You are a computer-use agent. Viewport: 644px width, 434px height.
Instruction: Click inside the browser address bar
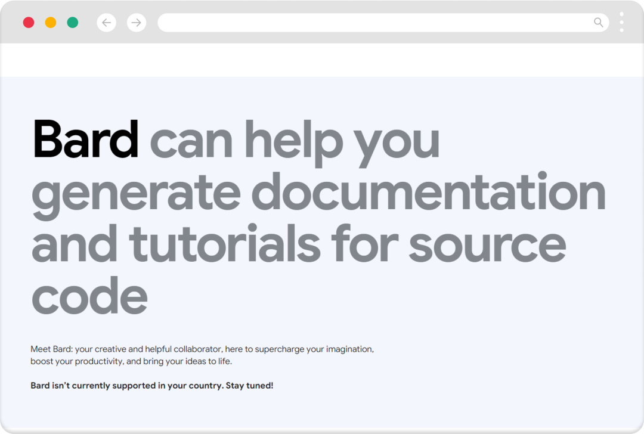pyautogui.click(x=383, y=23)
